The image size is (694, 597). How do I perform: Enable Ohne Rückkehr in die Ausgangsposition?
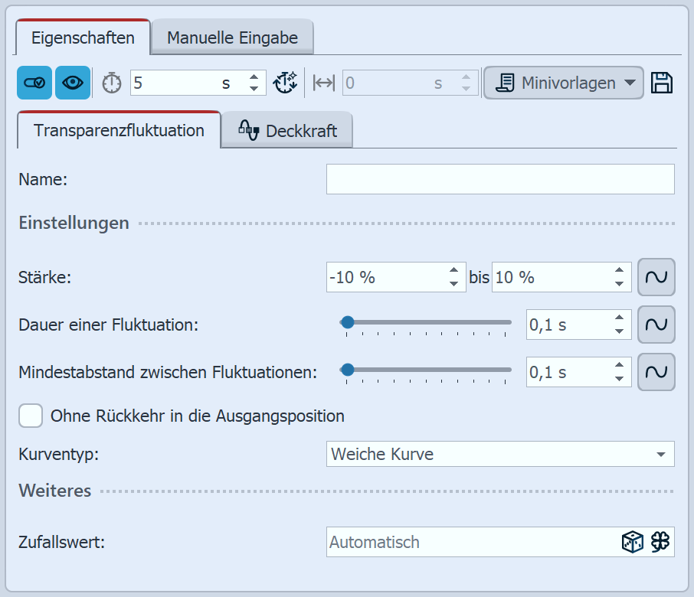point(30,416)
